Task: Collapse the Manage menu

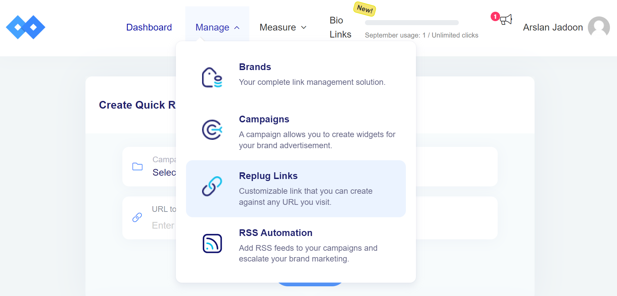Action: coord(217,27)
